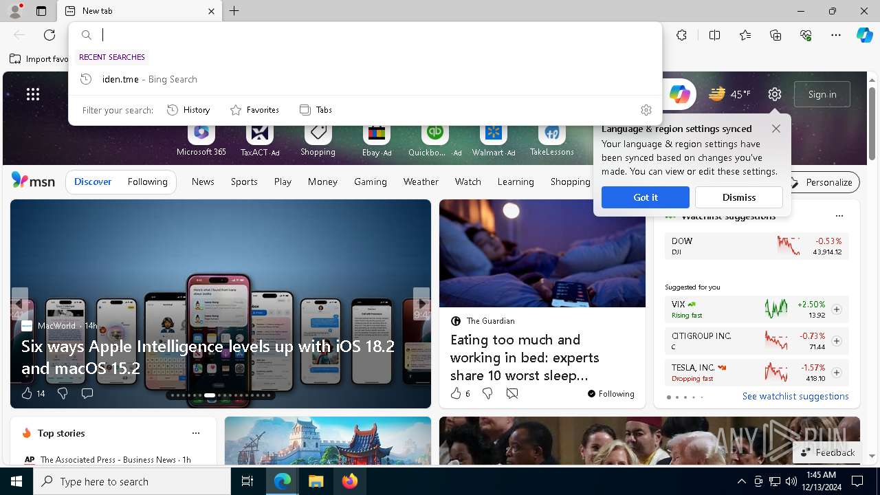
Task: Open Copilot sidebar icon
Action: [864, 35]
